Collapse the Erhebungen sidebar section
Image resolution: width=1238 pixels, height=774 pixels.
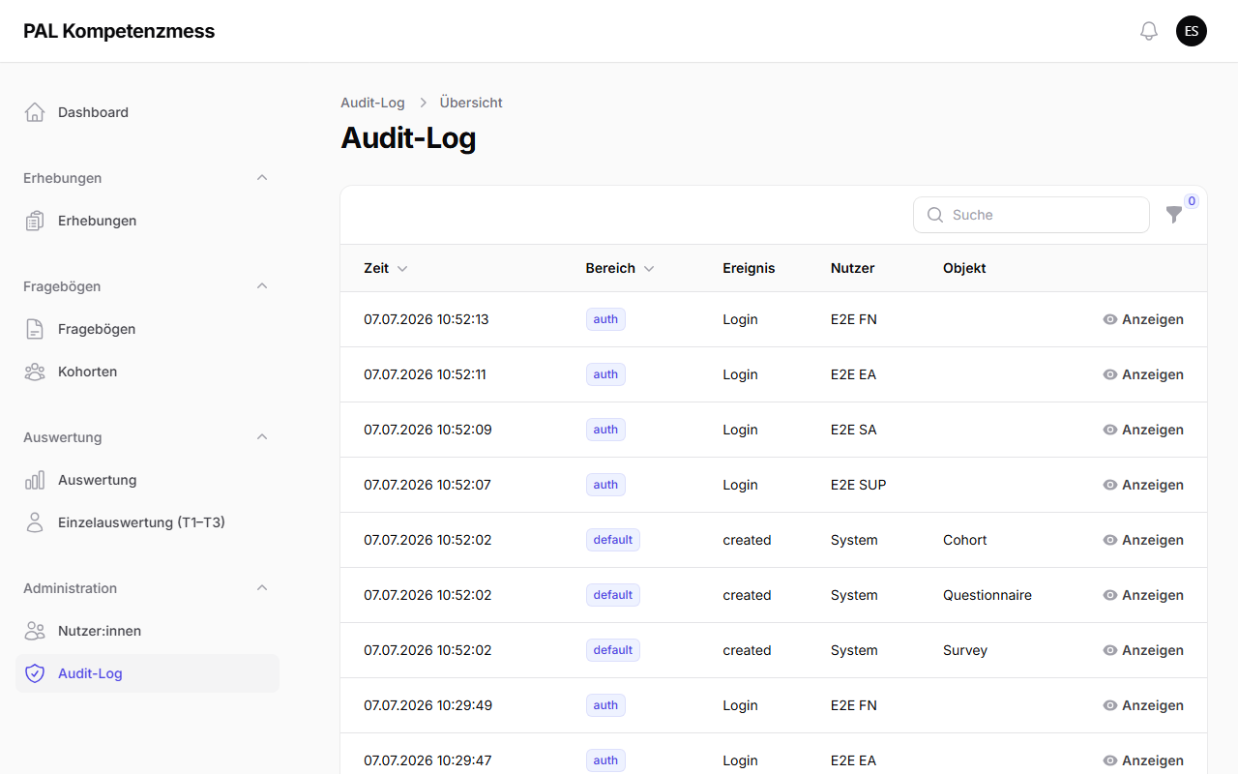click(x=262, y=178)
